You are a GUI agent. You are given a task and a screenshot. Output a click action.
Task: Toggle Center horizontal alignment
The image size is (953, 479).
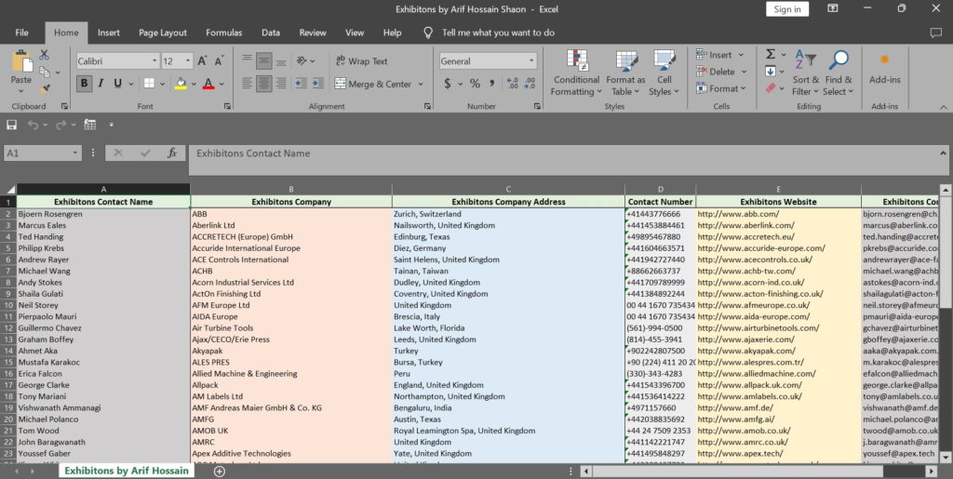[263, 84]
